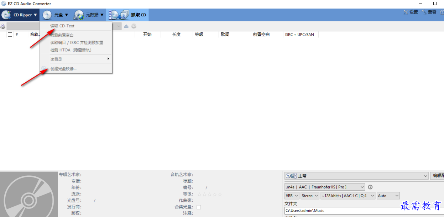The image size is (444, 217).
Task: Click the 查看 wrench icon
Action: pos(424,12)
